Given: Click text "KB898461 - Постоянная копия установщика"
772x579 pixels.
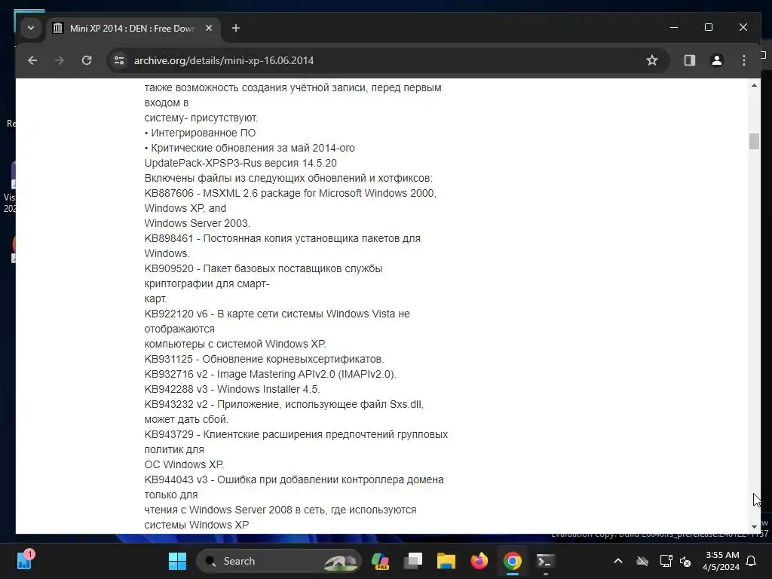Looking at the screenshot, I should [x=252, y=238].
